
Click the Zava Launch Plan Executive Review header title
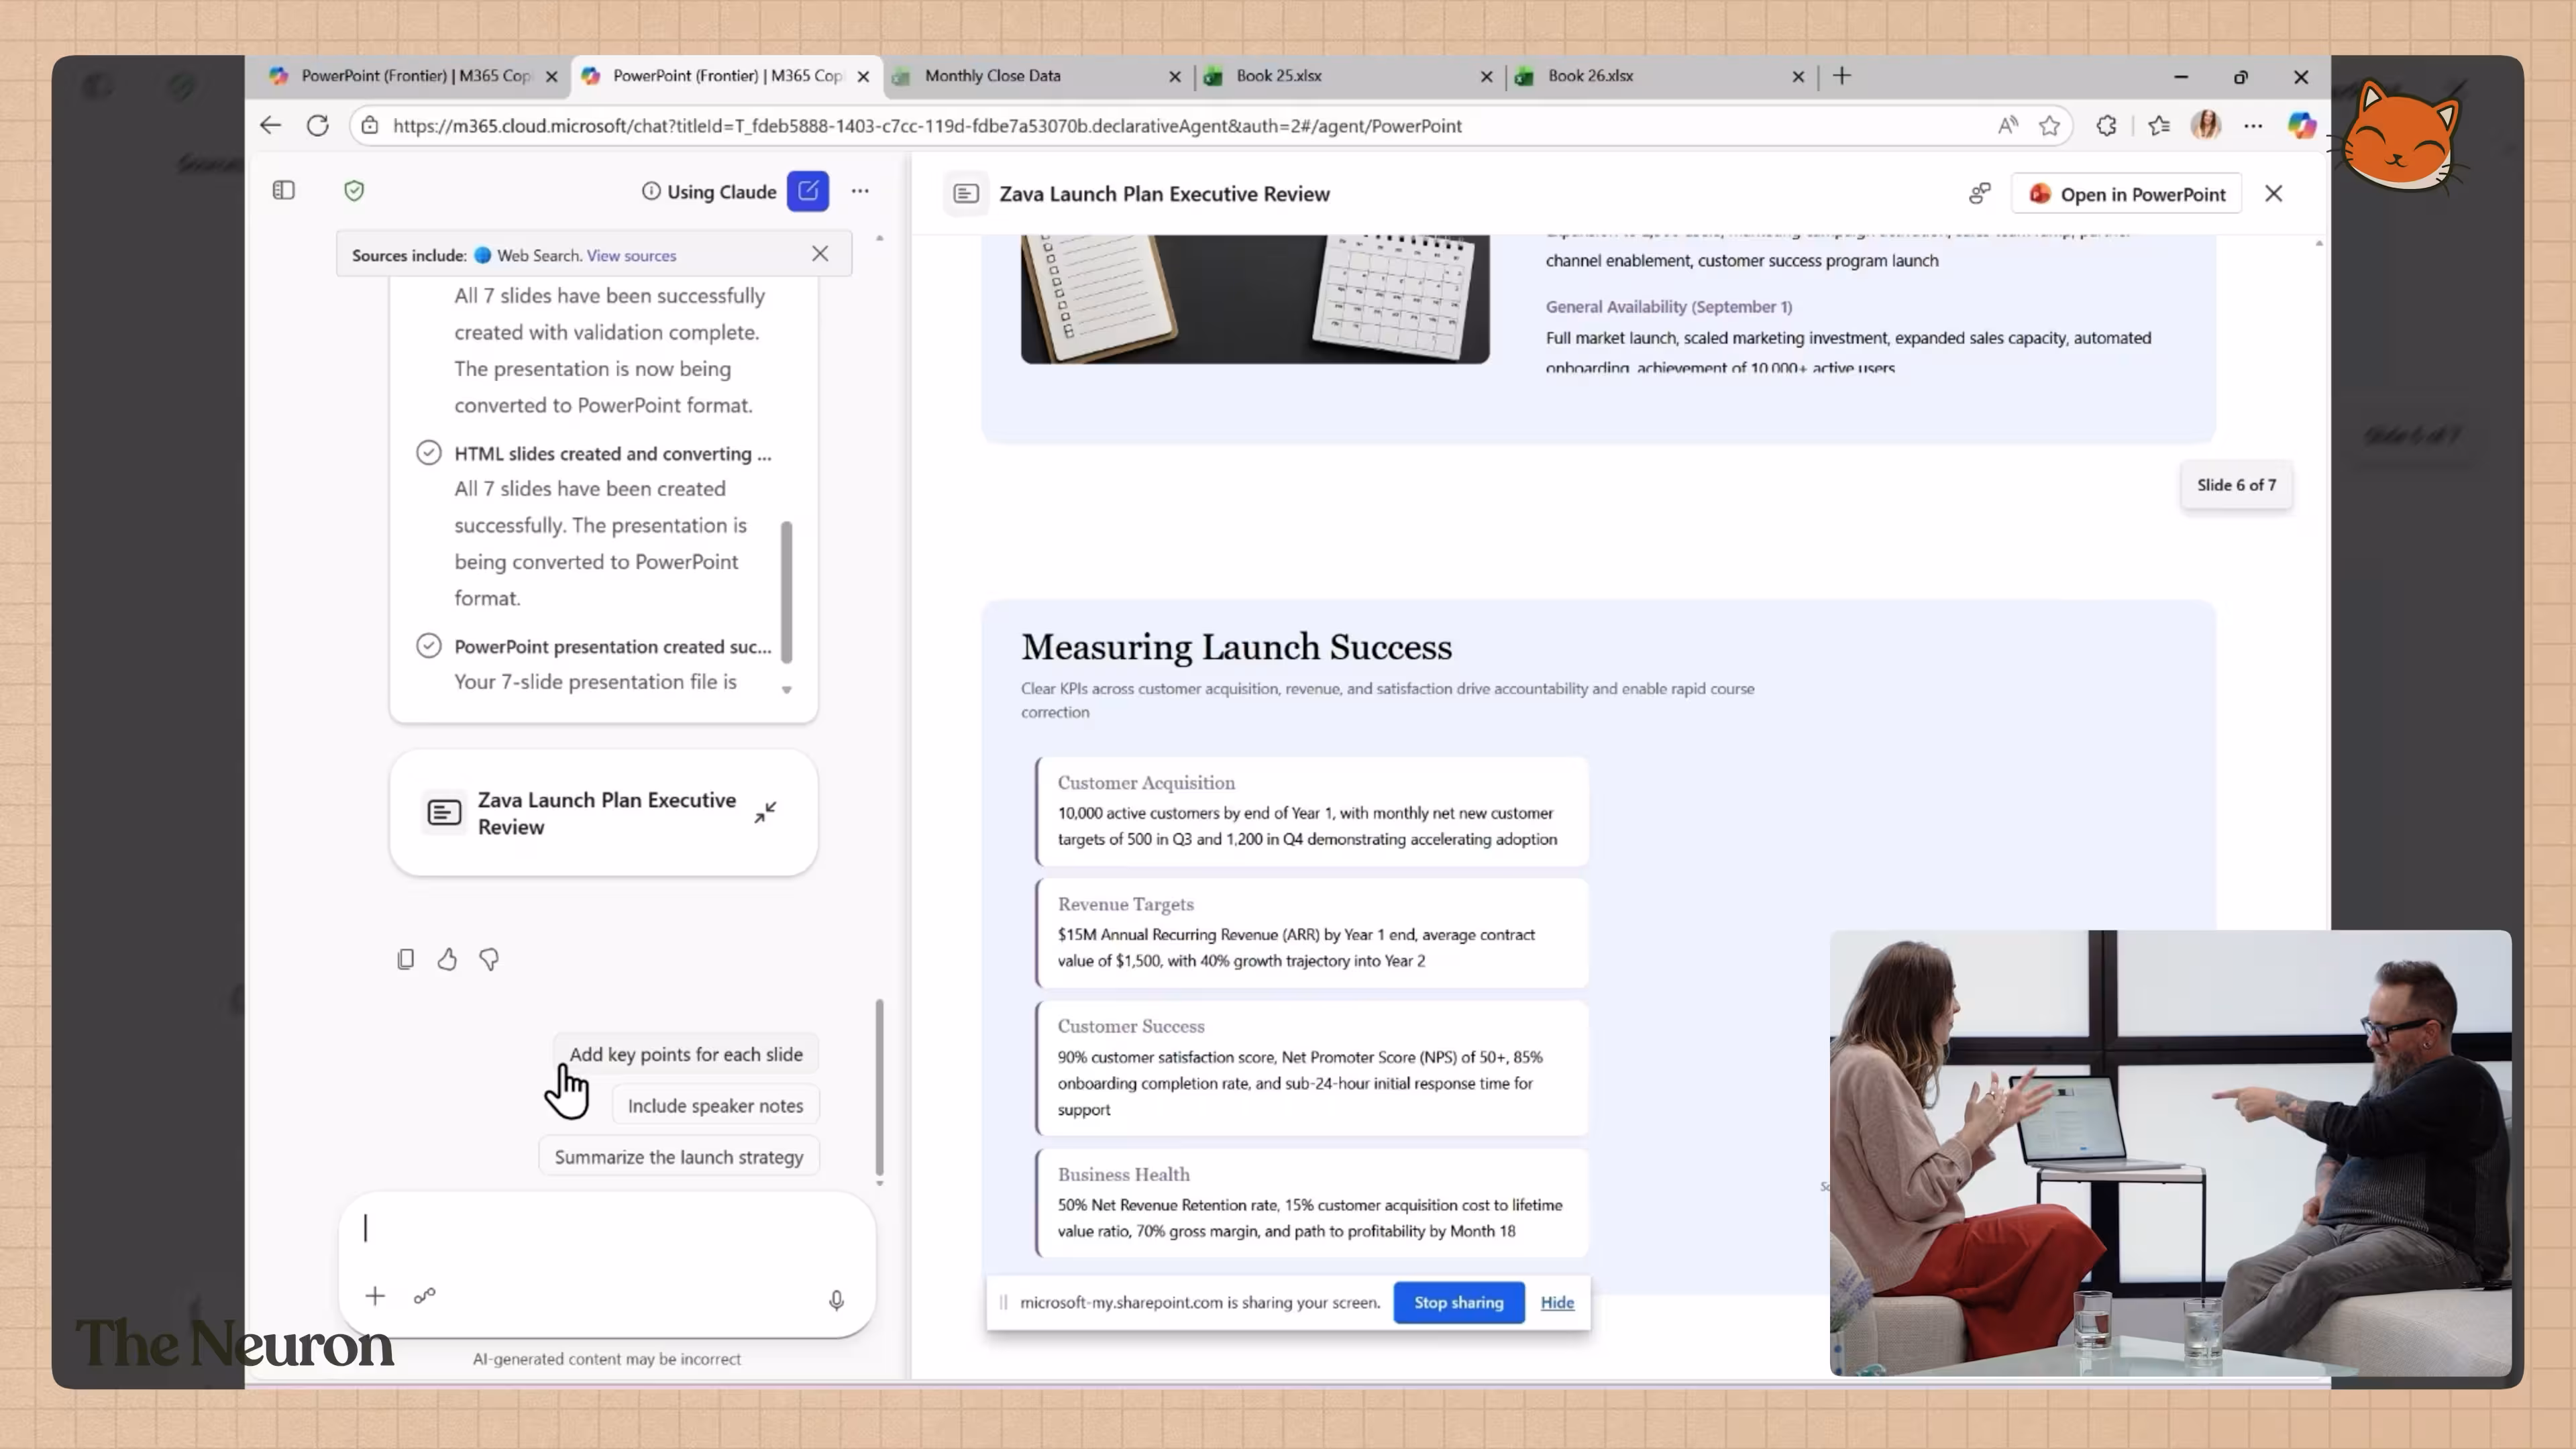(1164, 194)
